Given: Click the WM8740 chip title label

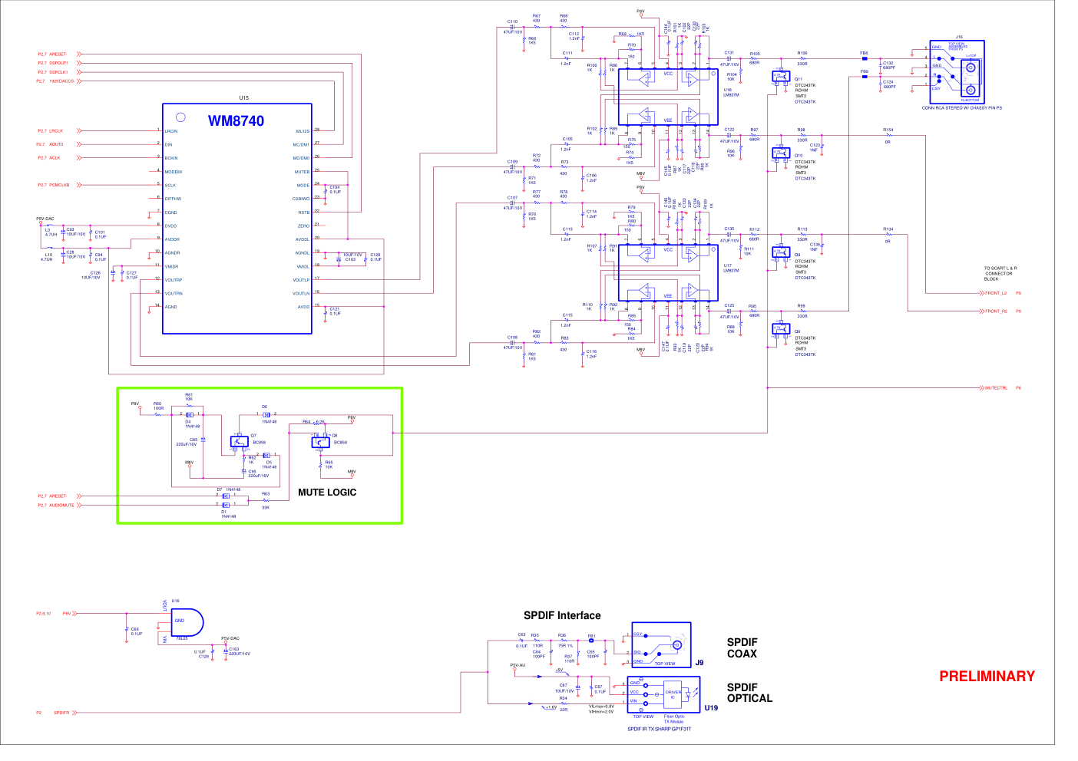Looking at the screenshot, I should pos(236,121).
